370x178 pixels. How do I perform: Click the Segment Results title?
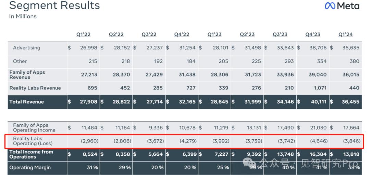click(54, 6)
